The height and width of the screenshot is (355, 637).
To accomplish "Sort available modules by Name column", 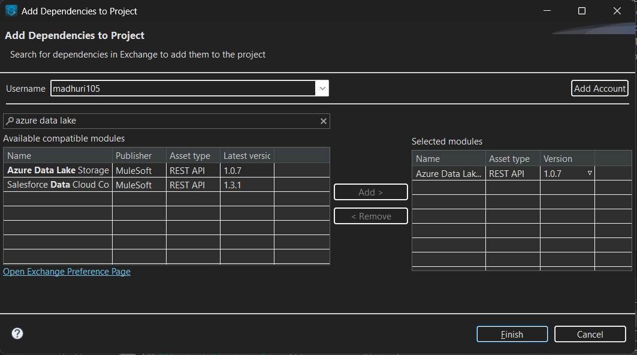I will point(58,156).
